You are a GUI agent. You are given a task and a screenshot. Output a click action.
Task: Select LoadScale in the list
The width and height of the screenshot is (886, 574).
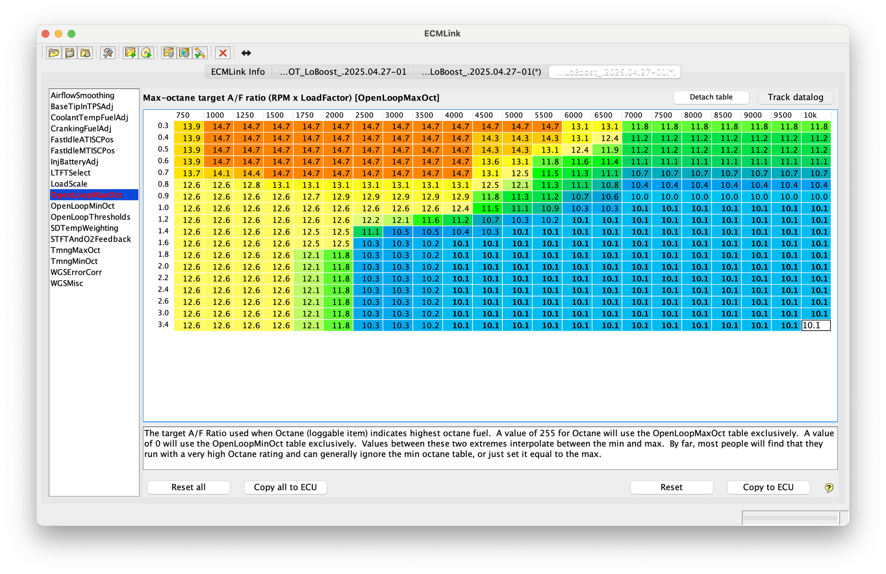[94, 184]
